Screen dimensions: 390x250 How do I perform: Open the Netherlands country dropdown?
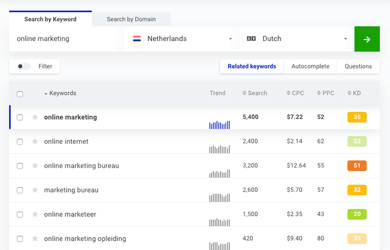tap(183, 39)
